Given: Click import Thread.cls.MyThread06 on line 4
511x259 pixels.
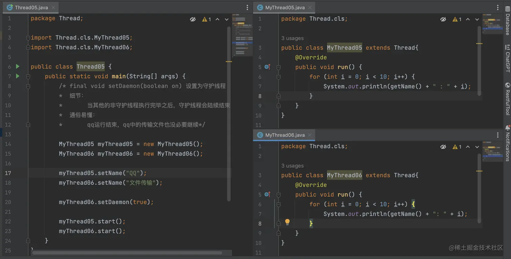Looking at the screenshot, I should pyautogui.click(x=81, y=47).
